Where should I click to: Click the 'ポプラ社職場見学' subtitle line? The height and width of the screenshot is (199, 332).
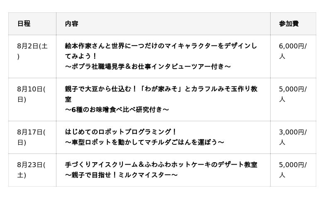148,66
